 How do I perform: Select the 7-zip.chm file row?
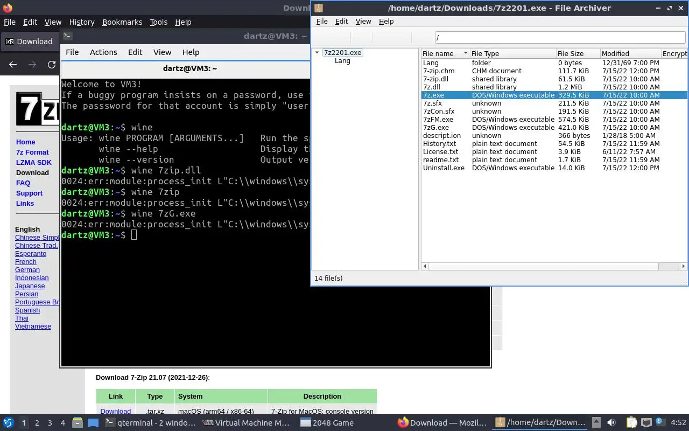tap(554, 71)
